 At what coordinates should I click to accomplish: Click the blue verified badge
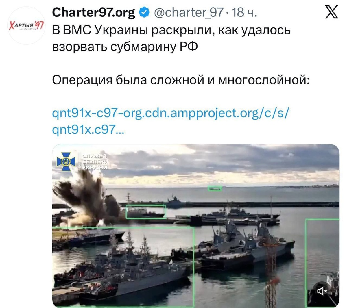(x=144, y=12)
